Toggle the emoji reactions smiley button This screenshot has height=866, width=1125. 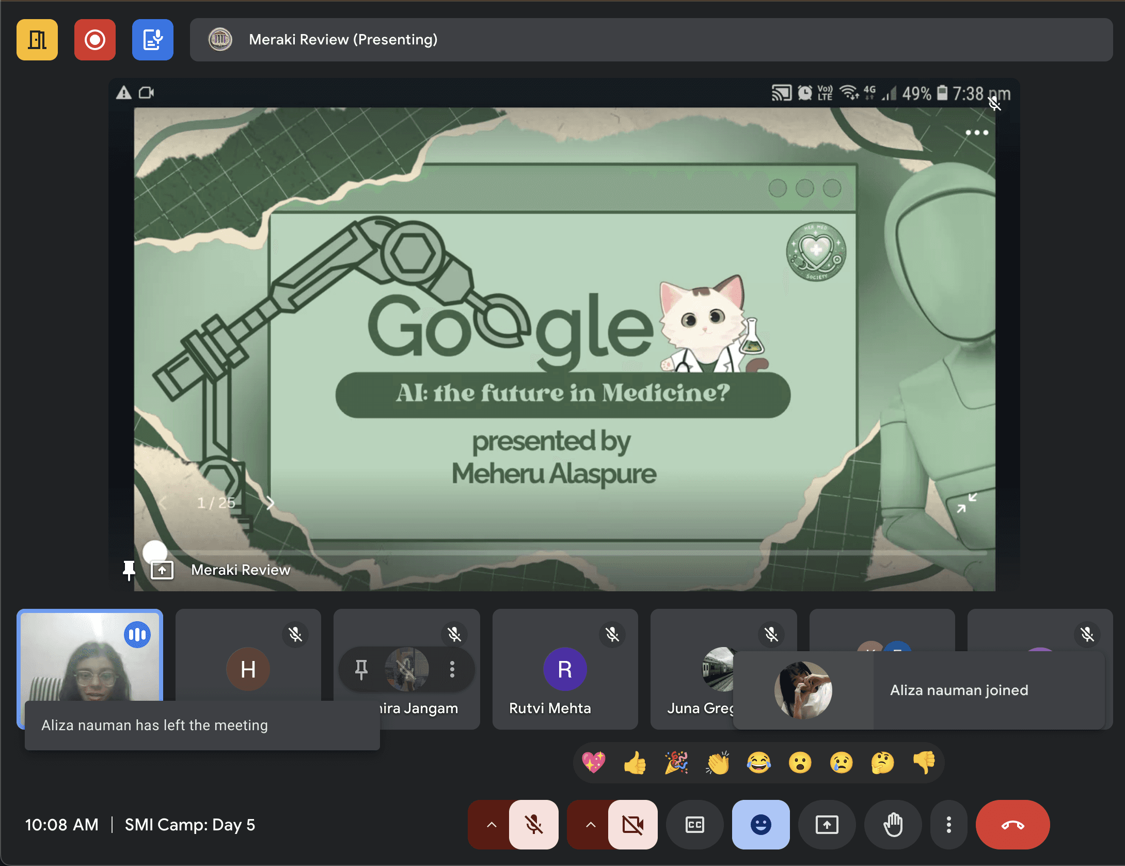click(x=760, y=825)
